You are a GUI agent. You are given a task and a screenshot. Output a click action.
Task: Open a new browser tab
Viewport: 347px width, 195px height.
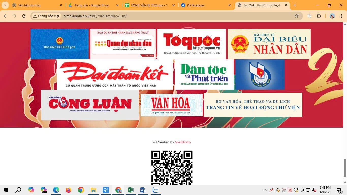click(x=295, y=5)
